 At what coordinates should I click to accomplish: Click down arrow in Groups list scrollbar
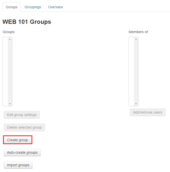pos(10,104)
